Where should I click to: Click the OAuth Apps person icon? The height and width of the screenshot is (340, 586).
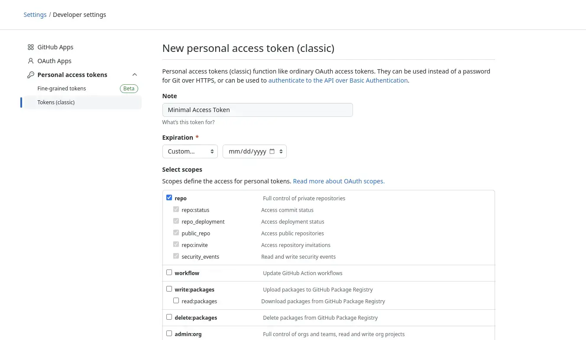point(31,61)
